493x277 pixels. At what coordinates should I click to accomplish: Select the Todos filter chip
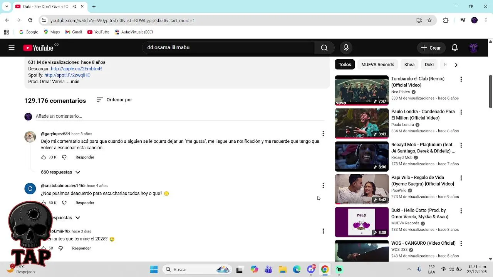345,65
